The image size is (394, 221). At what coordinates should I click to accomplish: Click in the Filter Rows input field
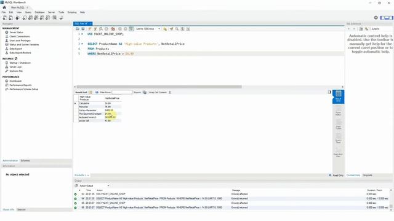(122, 93)
